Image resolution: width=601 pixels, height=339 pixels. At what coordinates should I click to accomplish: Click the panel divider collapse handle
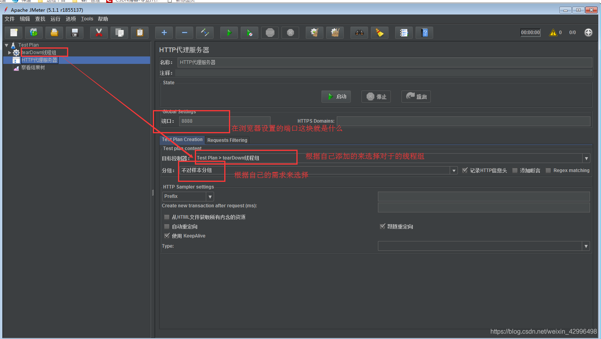pos(153,192)
